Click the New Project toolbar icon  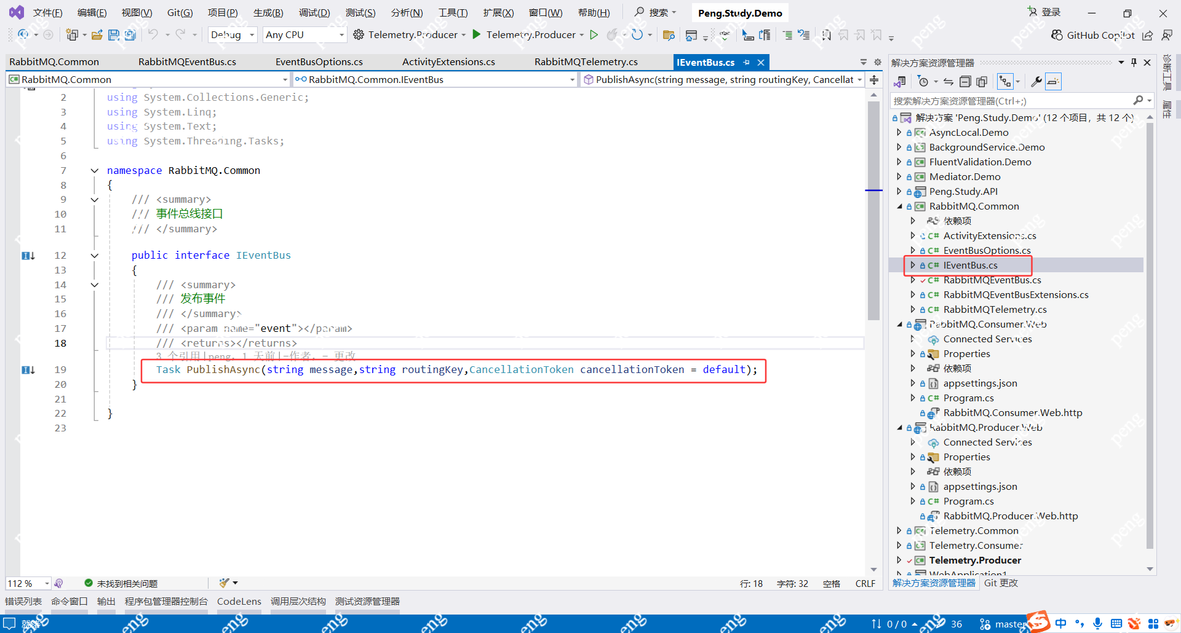click(72, 35)
